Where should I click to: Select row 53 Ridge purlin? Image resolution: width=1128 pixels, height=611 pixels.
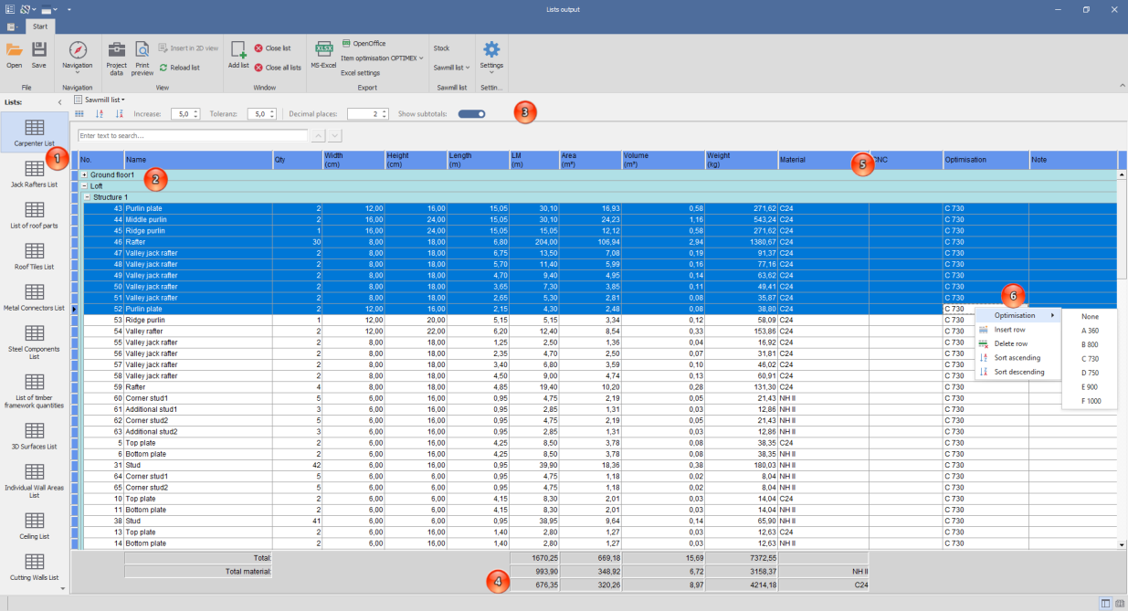click(599, 321)
